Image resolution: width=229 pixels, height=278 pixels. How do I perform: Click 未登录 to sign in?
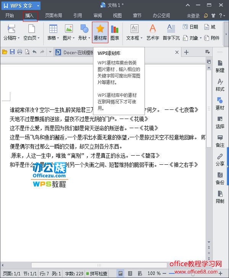click(193, 16)
